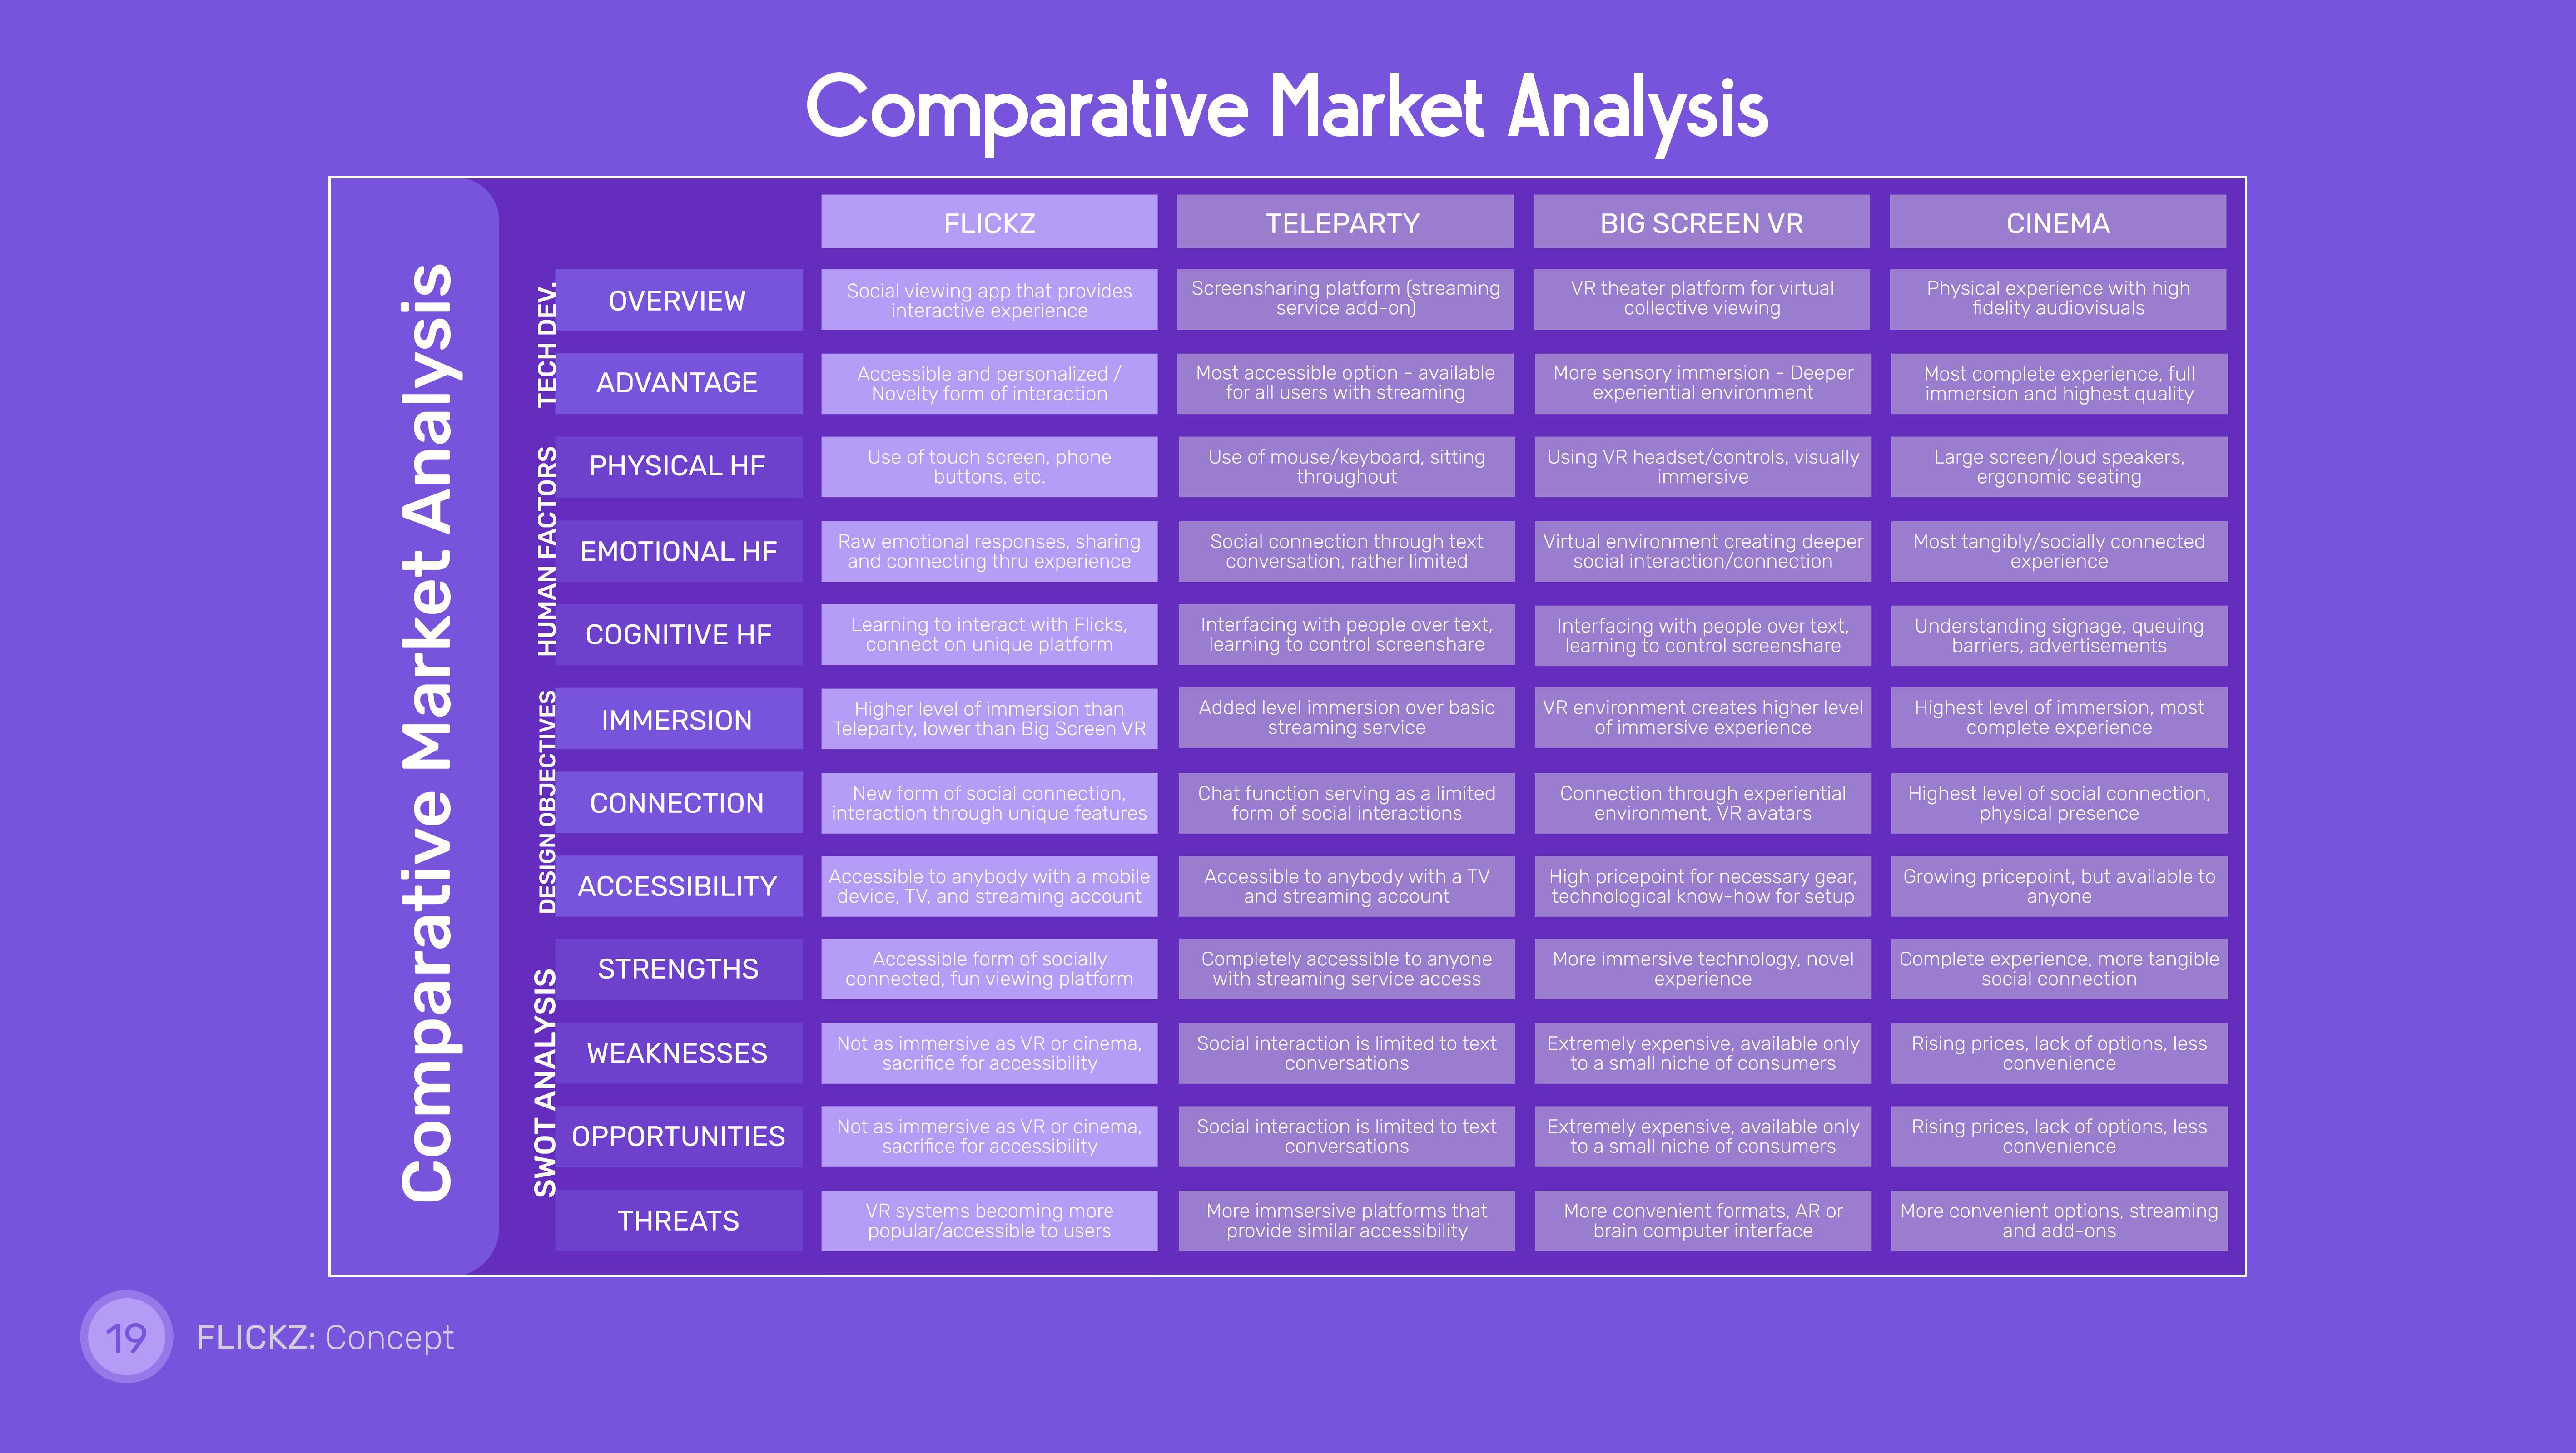Click the 'VR systems becoming more popular' cell
This screenshot has width=2576, height=1453.
989,1220
